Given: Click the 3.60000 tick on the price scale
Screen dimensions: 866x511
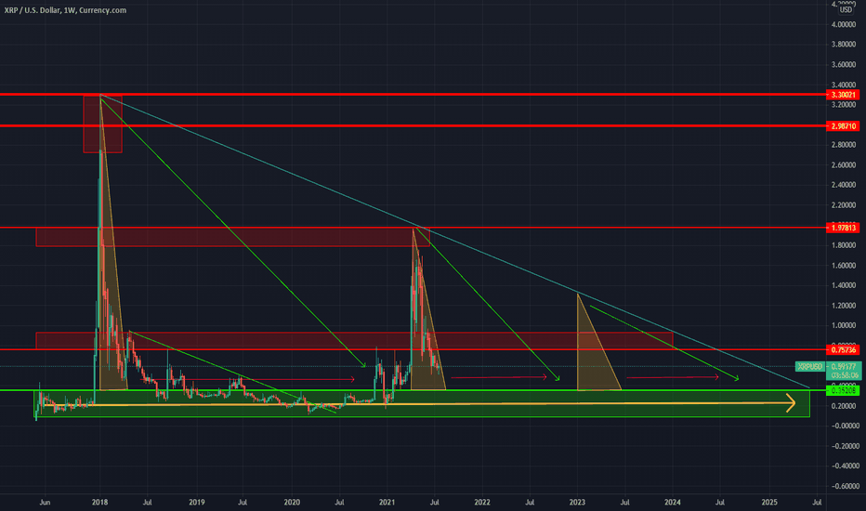Looking at the screenshot, I should 844,65.
